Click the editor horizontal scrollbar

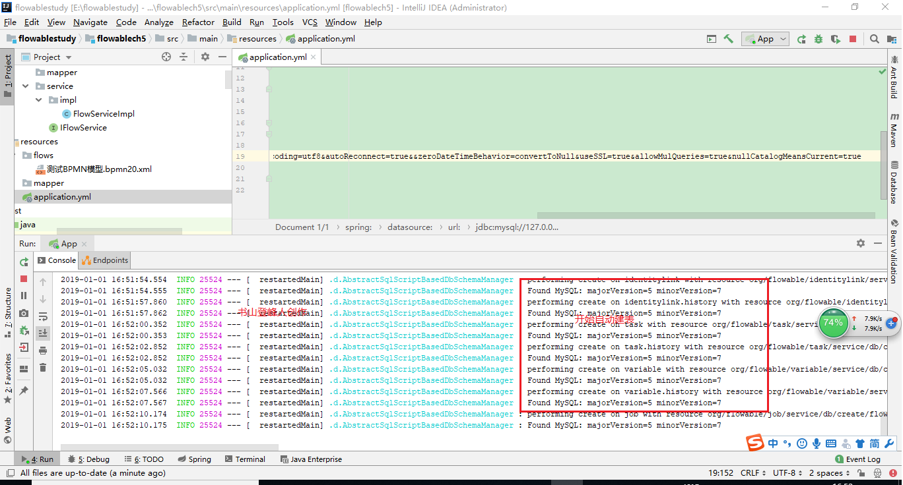706,215
